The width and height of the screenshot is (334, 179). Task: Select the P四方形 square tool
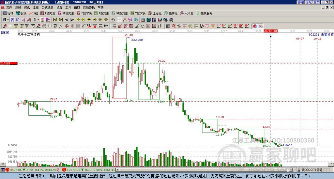(x=48, y=13)
